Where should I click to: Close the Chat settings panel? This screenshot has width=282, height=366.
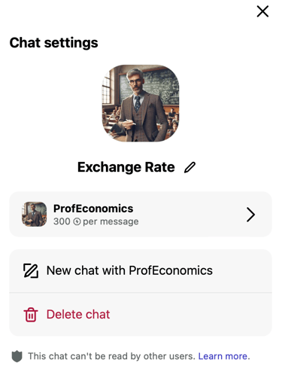point(262,11)
